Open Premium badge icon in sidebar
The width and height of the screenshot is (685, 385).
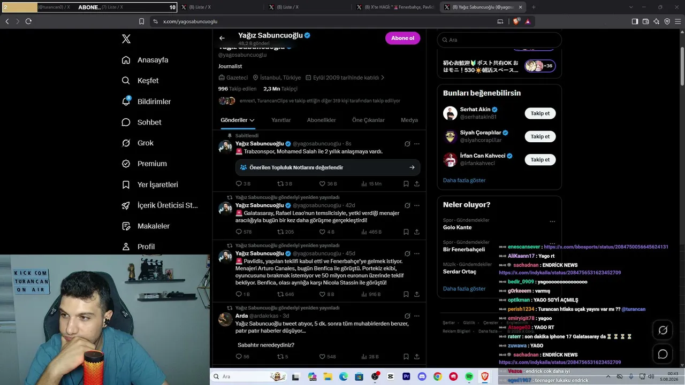(x=126, y=164)
